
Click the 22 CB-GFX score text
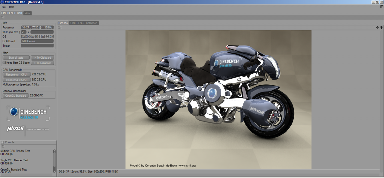pos(37,96)
